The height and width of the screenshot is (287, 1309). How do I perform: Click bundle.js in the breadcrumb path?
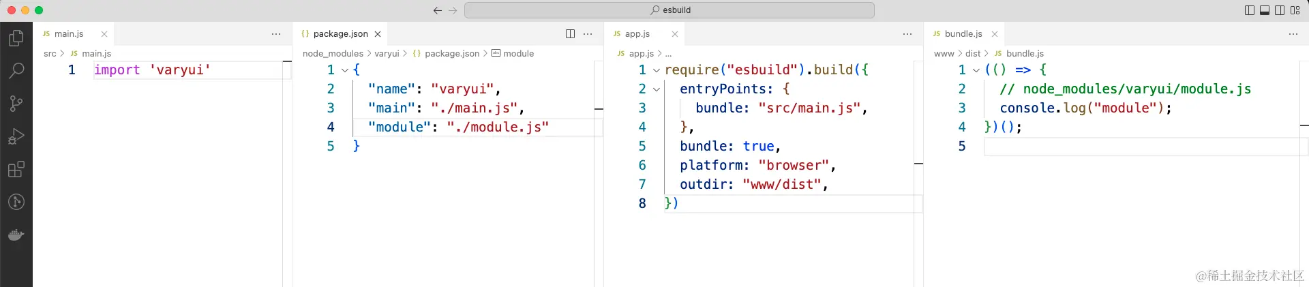coord(1025,53)
